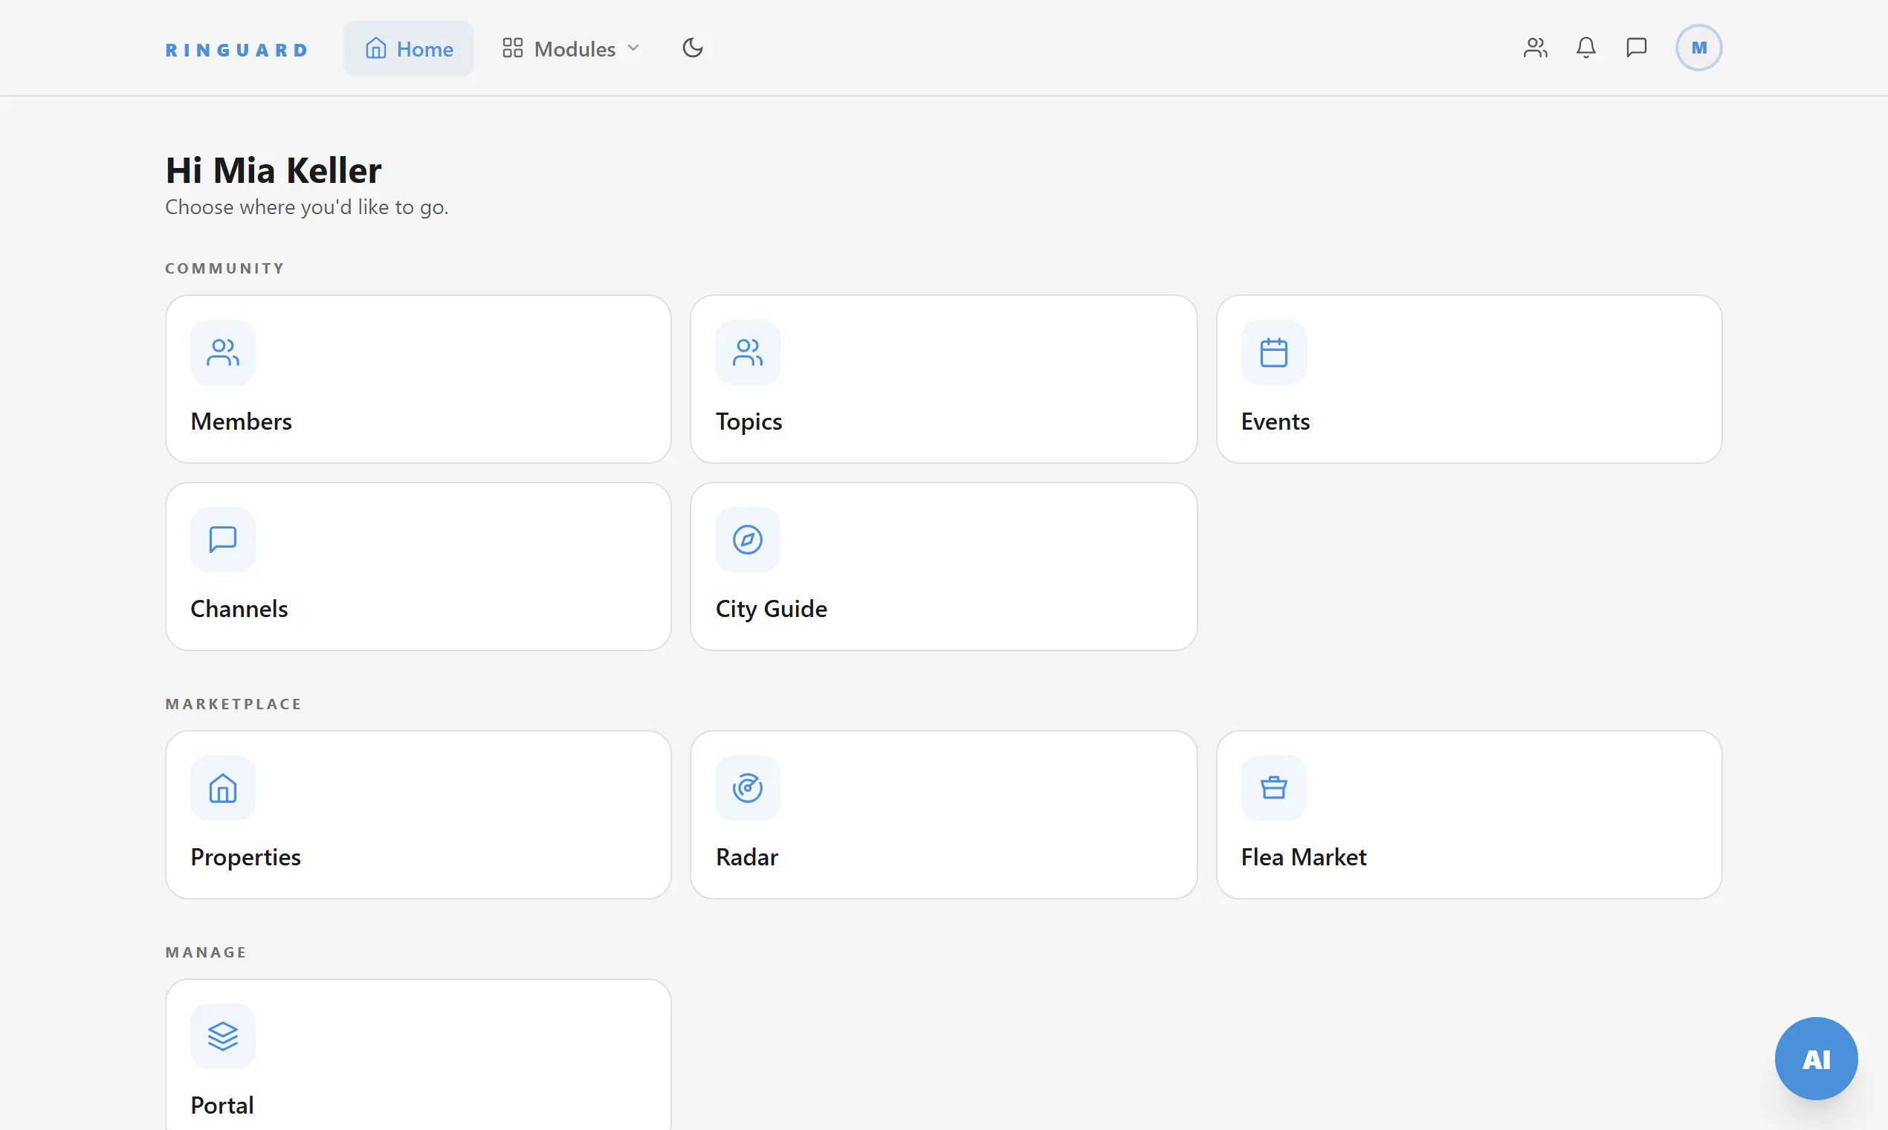The image size is (1888, 1130).
Task: Click the RINGUARD logo
Action: click(x=237, y=50)
